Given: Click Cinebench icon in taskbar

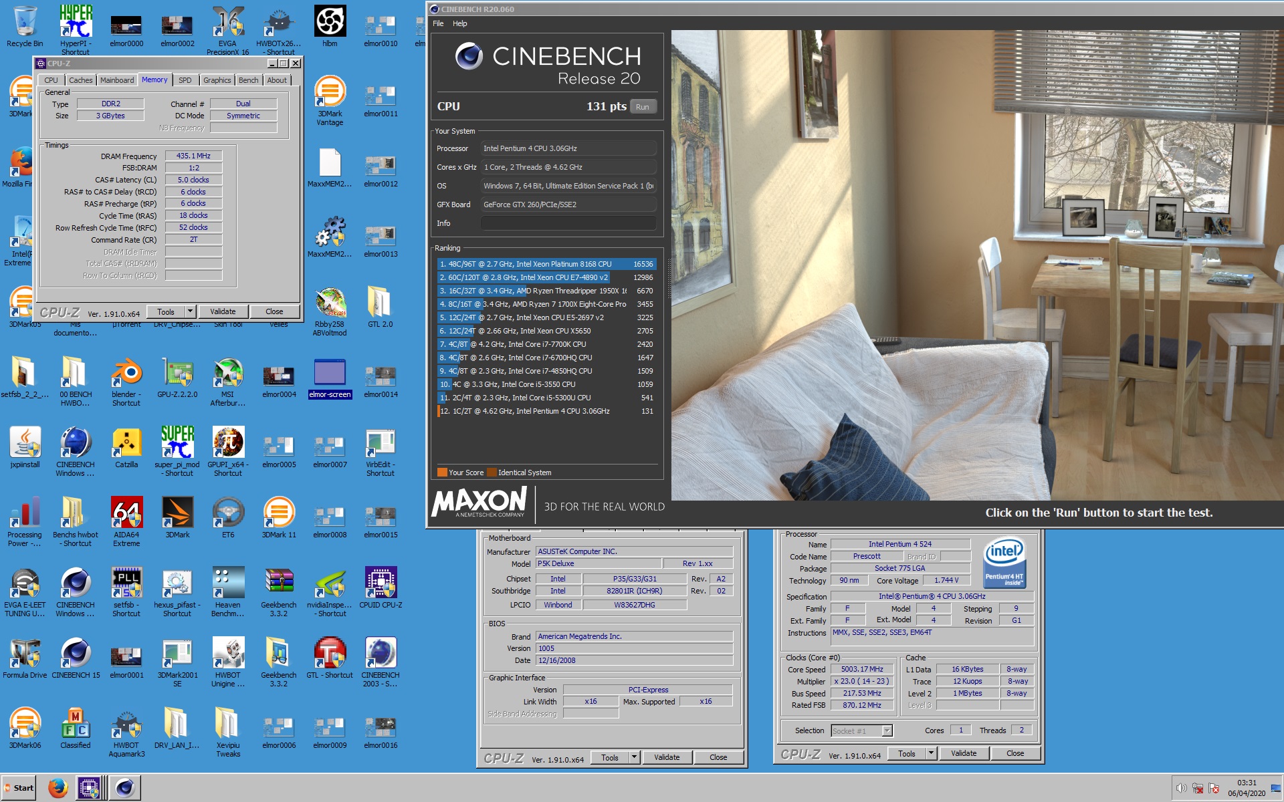Looking at the screenshot, I should click(125, 788).
